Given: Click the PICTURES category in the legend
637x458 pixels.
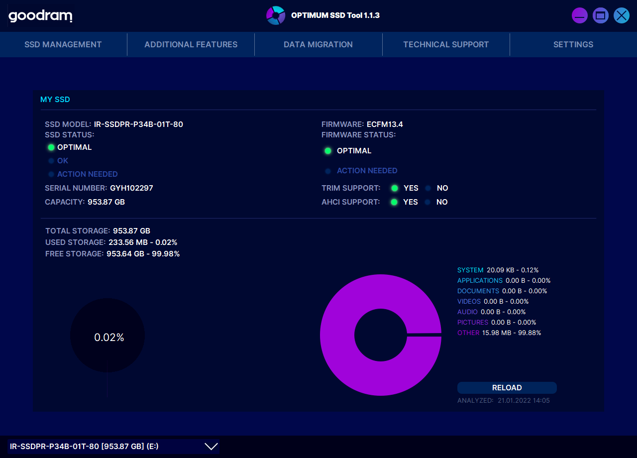Looking at the screenshot, I should click(x=473, y=322).
